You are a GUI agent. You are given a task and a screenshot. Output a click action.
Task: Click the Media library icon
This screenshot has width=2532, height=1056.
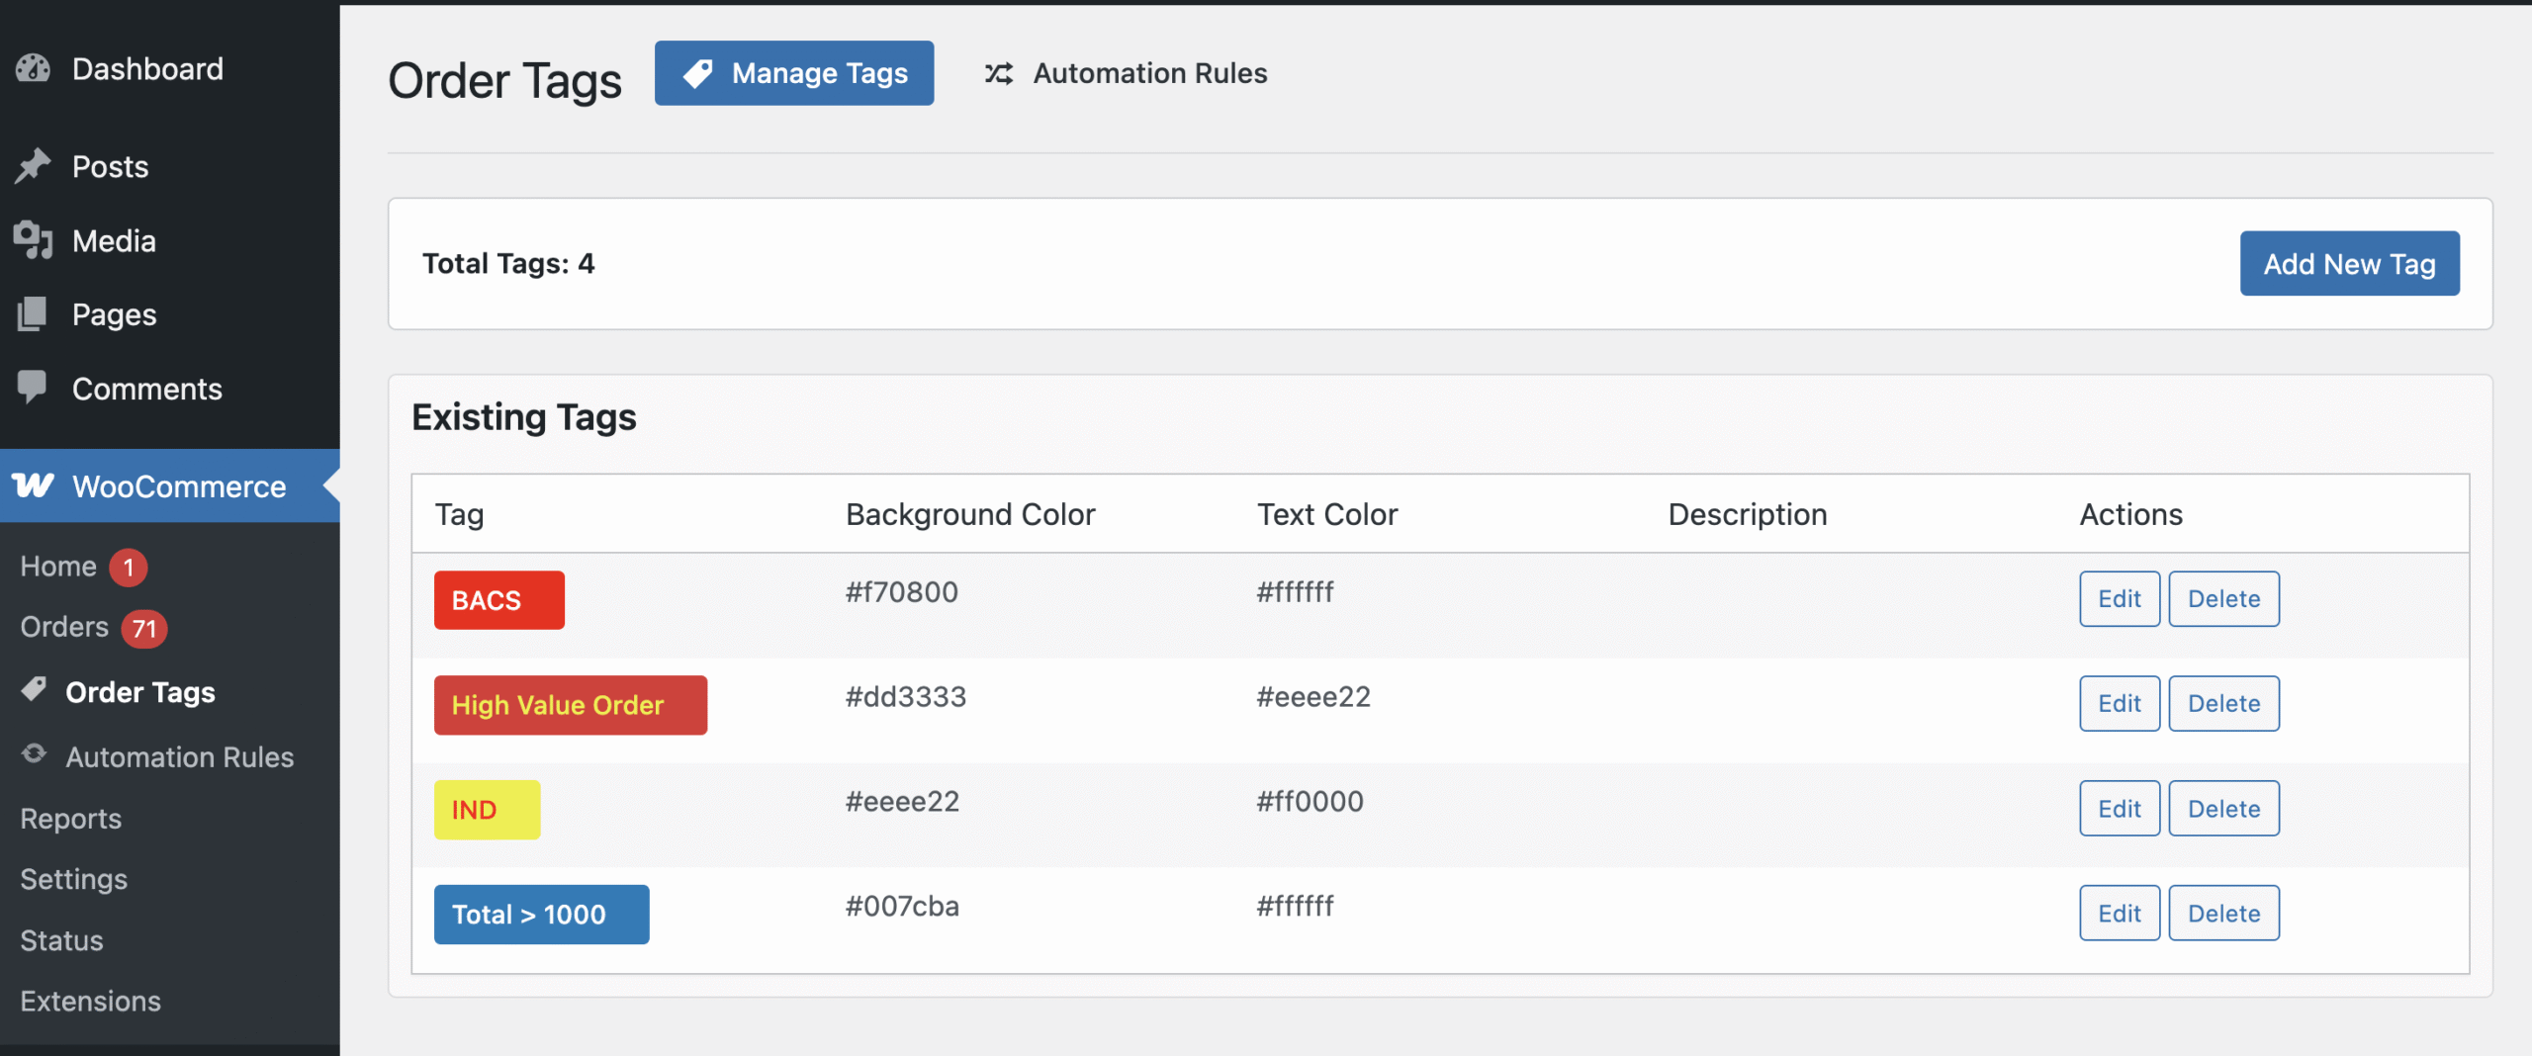click(x=33, y=240)
